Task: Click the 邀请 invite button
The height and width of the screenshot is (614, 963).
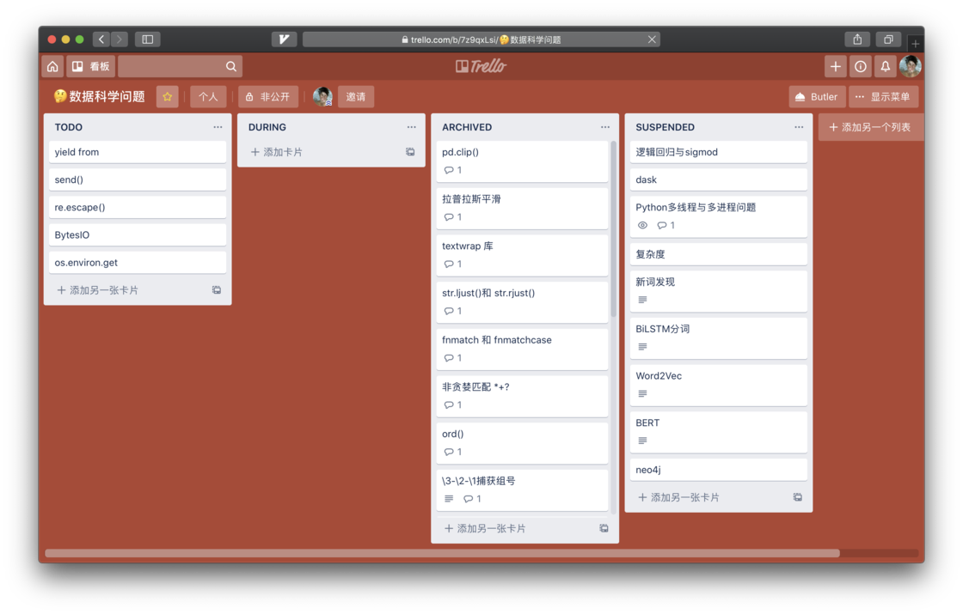Action: click(356, 97)
